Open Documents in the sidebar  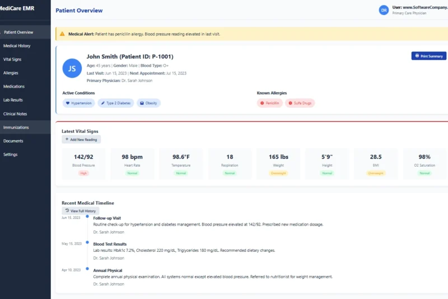(25, 141)
